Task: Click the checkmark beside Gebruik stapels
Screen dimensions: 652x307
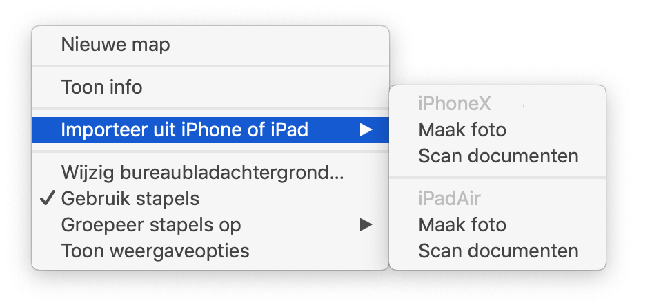Action: click(48, 199)
